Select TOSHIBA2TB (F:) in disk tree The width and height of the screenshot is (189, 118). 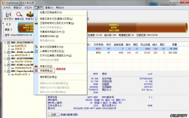tap(24, 68)
